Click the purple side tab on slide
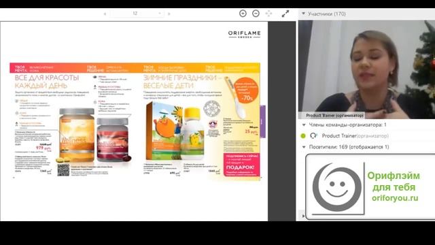Viewport: 435px width, 245px height. tap(262, 122)
